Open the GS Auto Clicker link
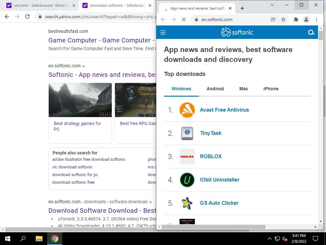Screen dimensions: 326x245 click(219, 203)
